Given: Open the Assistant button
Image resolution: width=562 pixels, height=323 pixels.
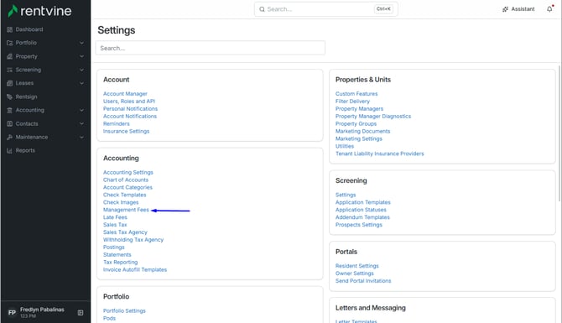Looking at the screenshot, I should [518, 9].
